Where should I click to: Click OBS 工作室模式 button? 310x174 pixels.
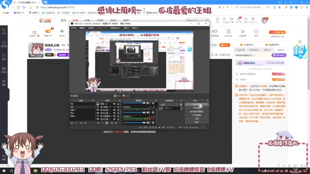(197, 115)
